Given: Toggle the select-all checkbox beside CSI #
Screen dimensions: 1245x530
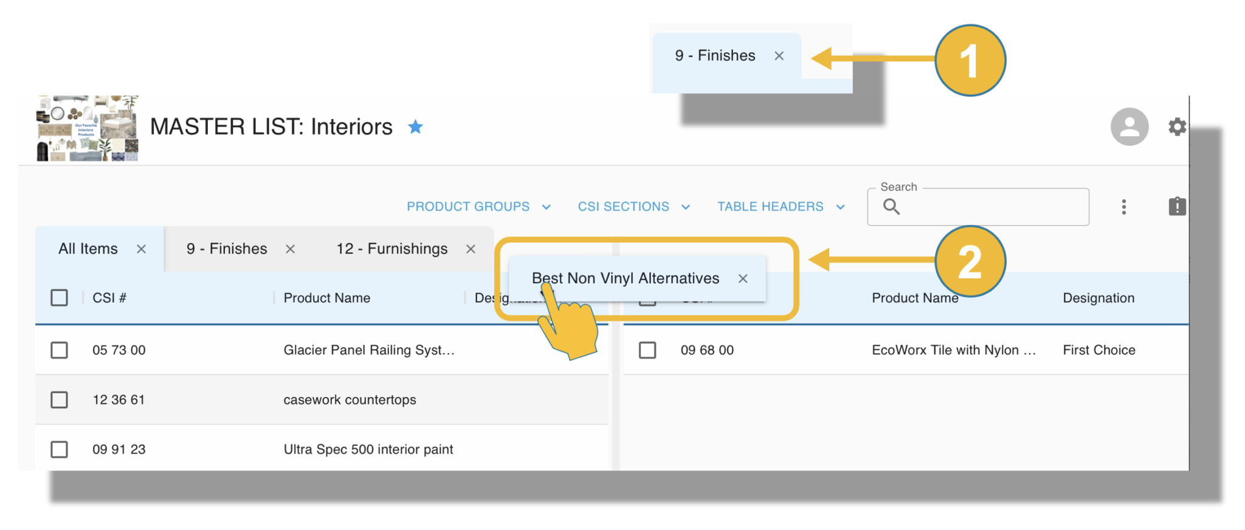Looking at the screenshot, I should tap(59, 298).
